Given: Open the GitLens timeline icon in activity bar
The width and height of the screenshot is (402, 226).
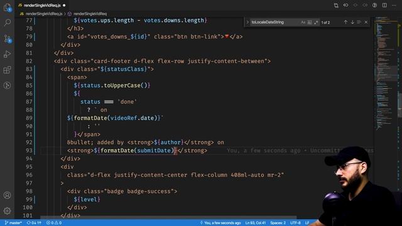Looking at the screenshot, I should 7,85.
